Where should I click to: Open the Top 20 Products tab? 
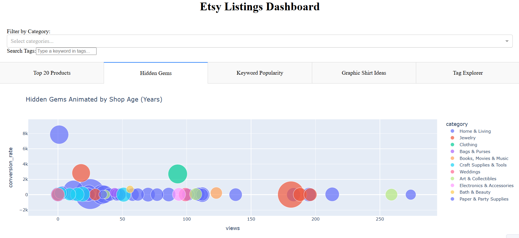pos(52,73)
